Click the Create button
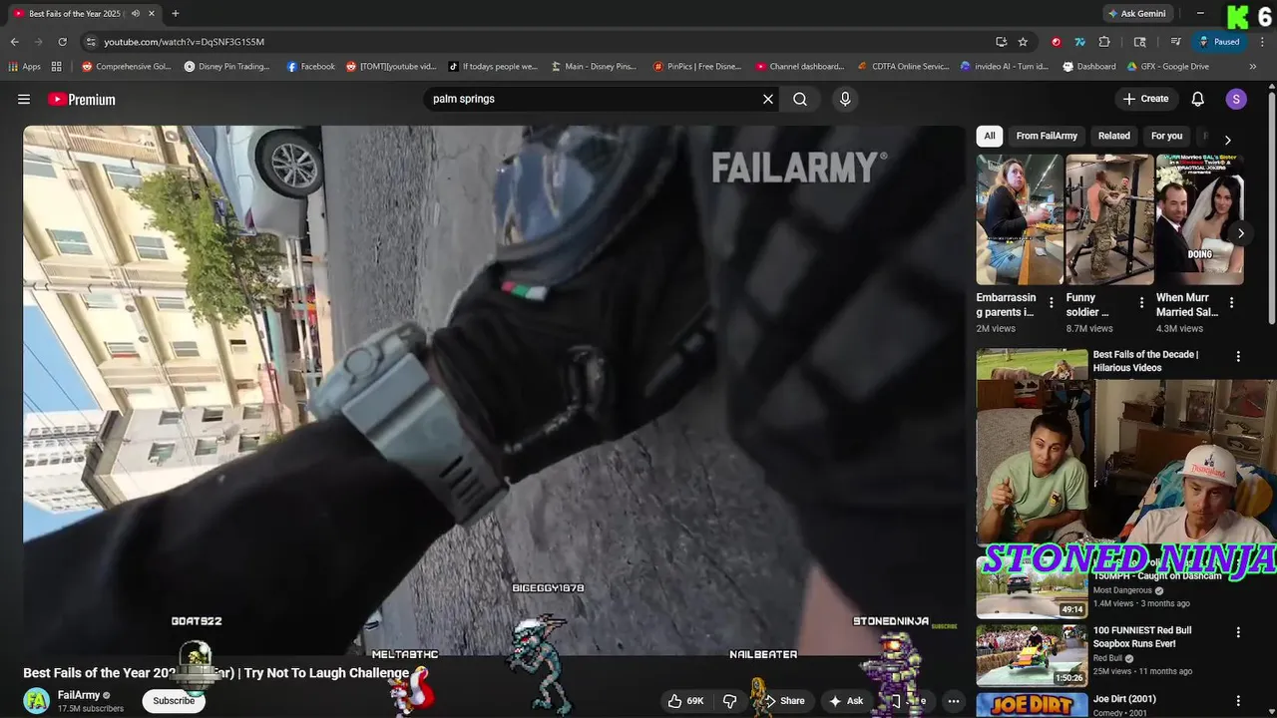 1145,99
